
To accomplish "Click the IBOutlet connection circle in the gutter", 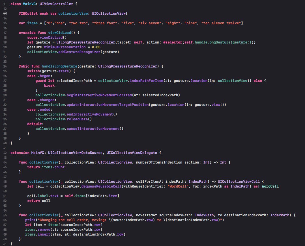I will [5, 13].
